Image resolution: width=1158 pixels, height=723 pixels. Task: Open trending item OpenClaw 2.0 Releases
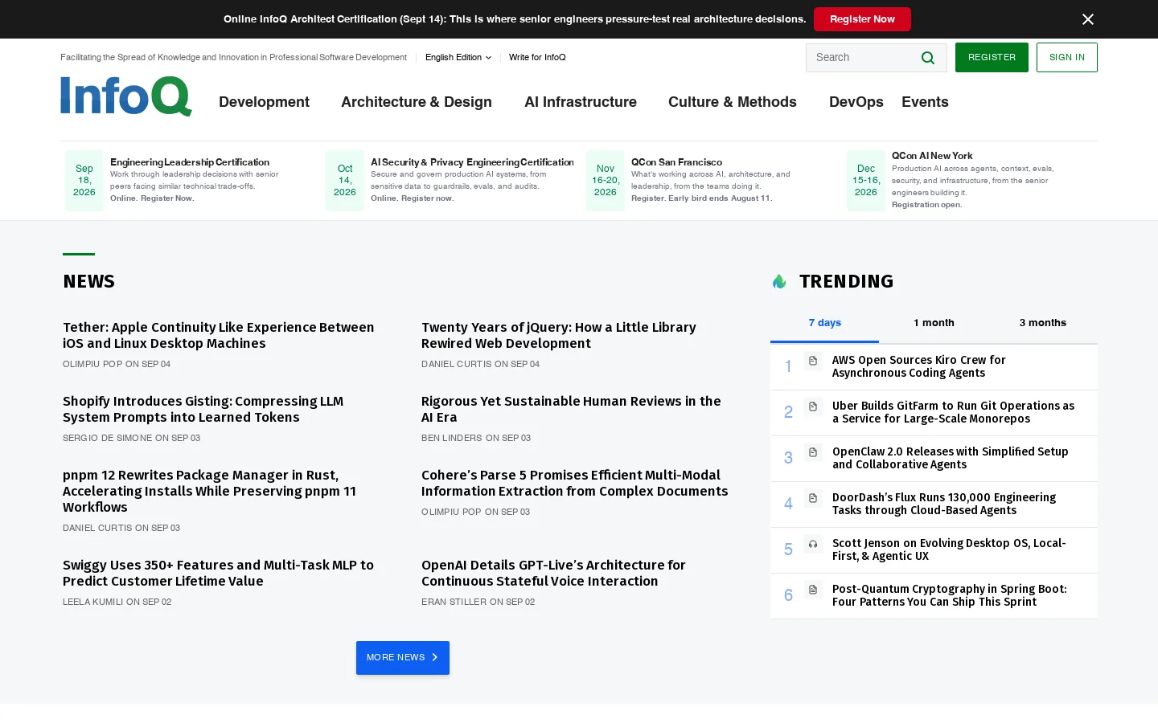951,458
